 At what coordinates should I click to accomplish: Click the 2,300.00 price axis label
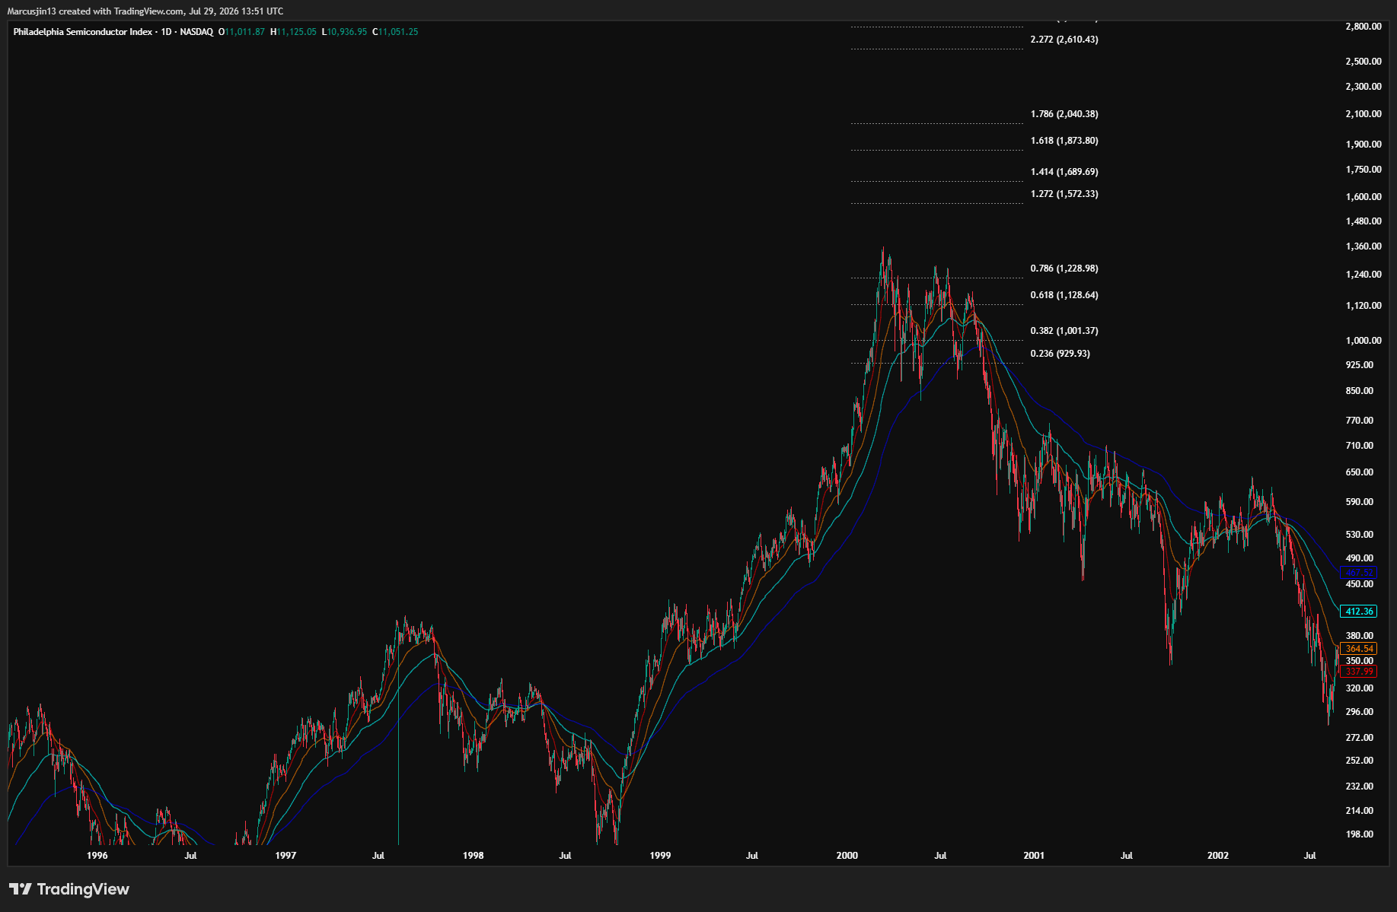[1364, 87]
